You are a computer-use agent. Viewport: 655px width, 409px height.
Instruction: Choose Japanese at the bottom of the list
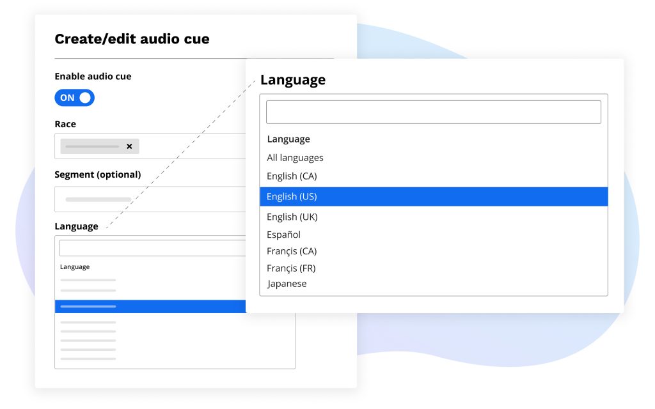point(287,284)
